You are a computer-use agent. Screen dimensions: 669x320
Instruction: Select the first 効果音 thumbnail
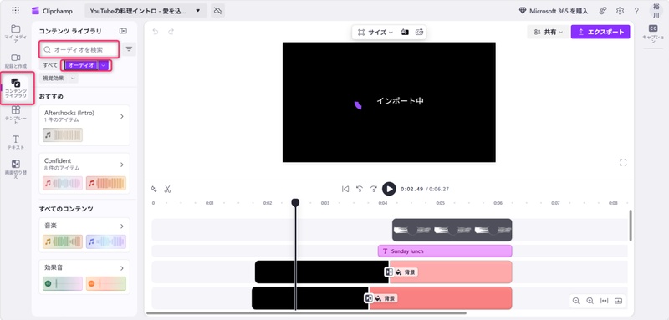click(63, 283)
